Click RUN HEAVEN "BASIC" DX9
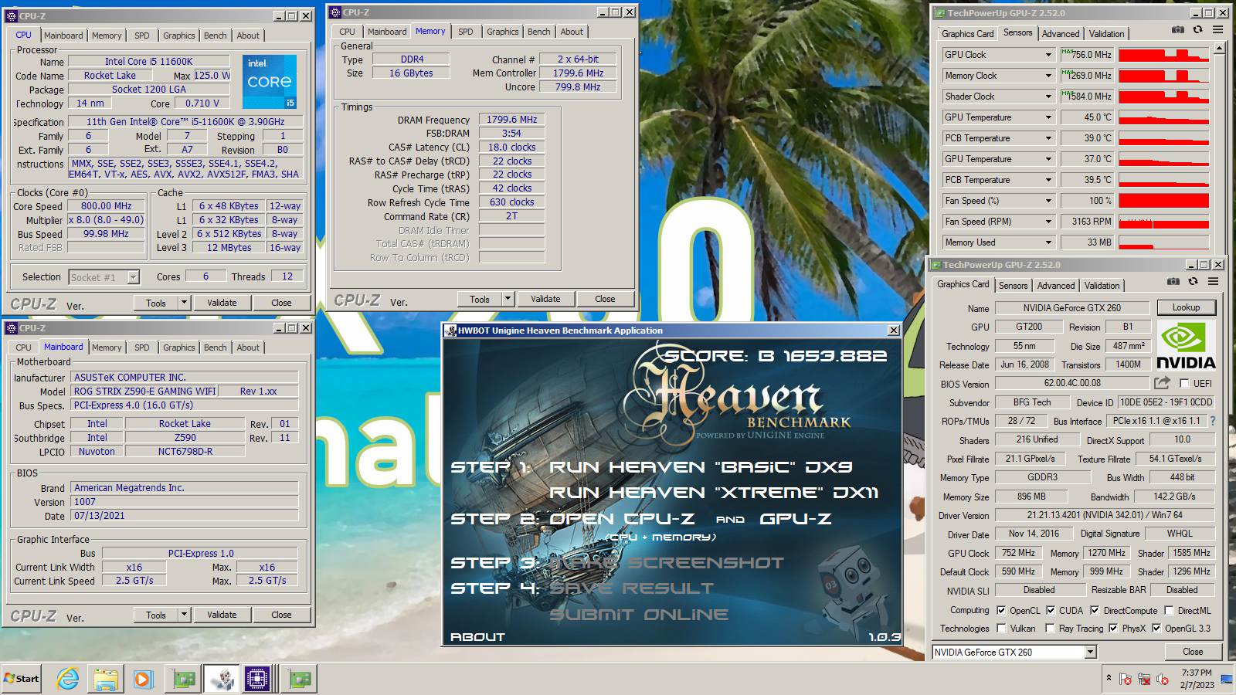The image size is (1236, 695). pyautogui.click(x=701, y=467)
